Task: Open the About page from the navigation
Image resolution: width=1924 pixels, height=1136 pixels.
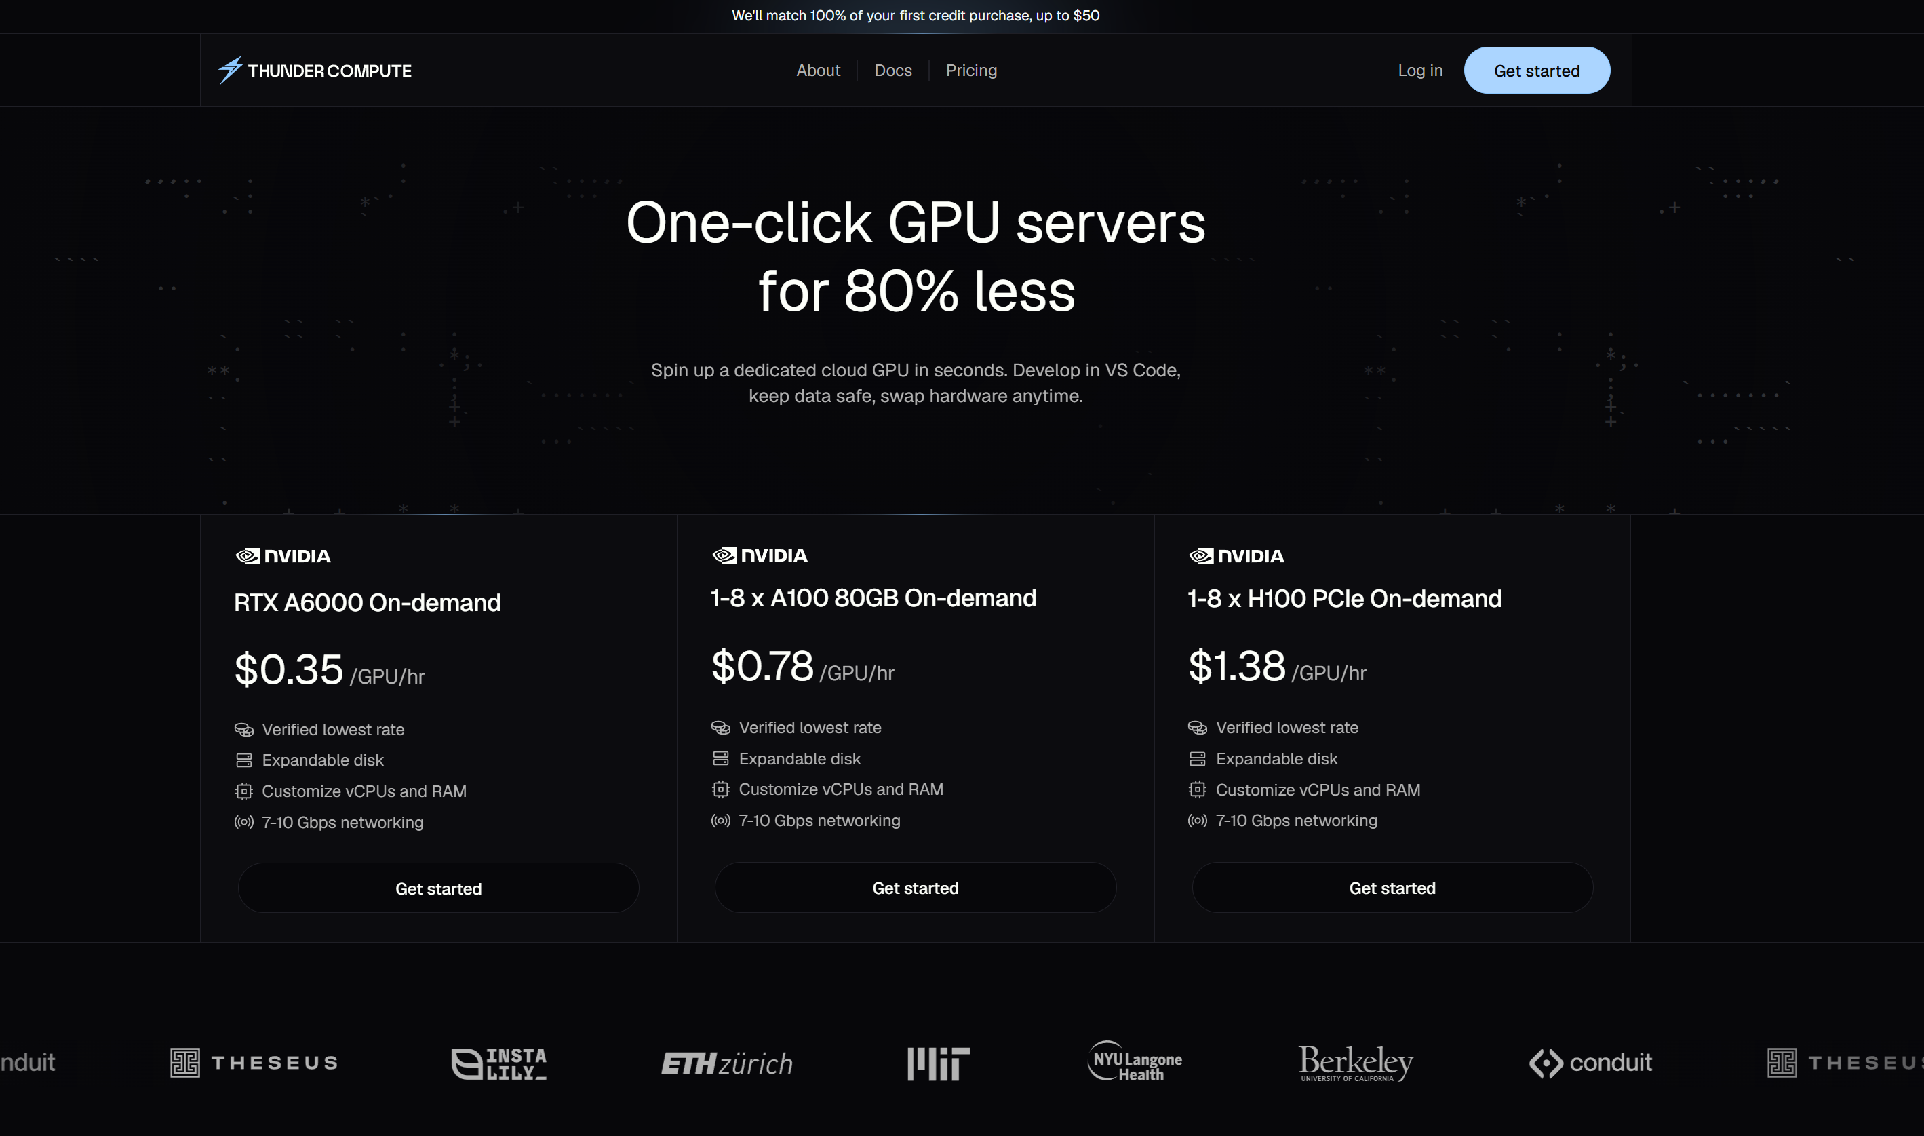Action: tap(817, 71)
